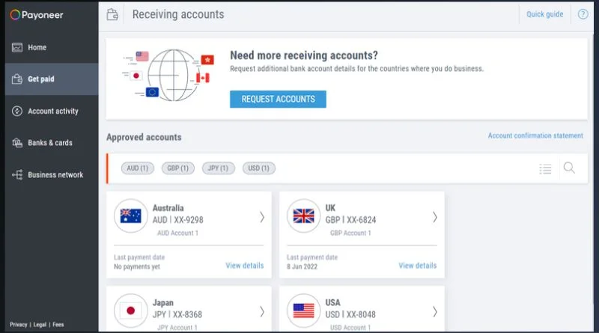Click the globe with flags illustration

[168, 75]
